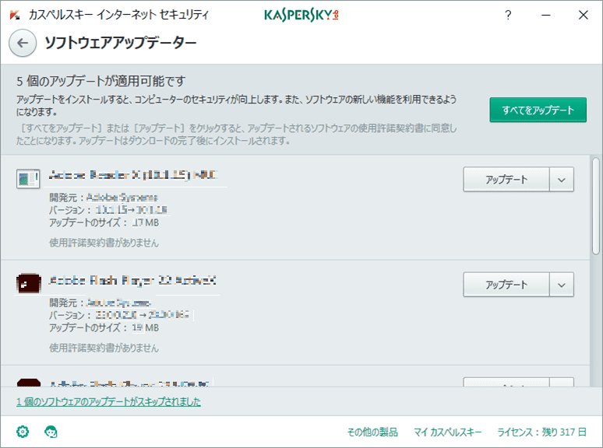Open ライセンス: 残り 317 日 link
The image size is (603, 448).
[x=542, y=432]
